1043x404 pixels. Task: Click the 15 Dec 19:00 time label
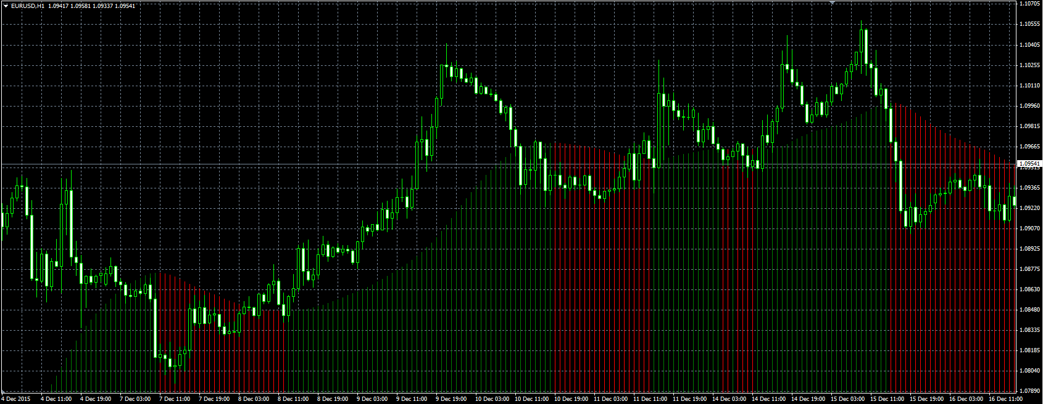[926, 399]
